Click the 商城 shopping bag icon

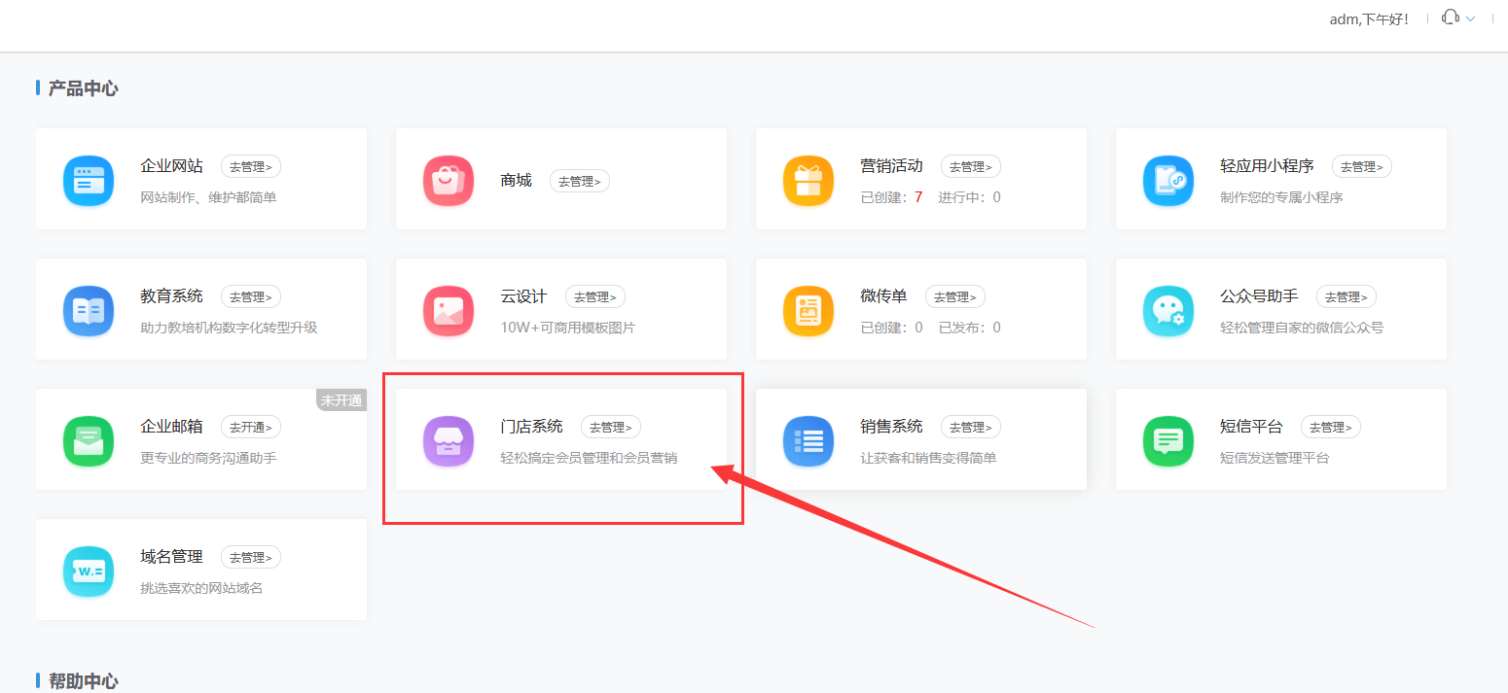coord(449,180)
